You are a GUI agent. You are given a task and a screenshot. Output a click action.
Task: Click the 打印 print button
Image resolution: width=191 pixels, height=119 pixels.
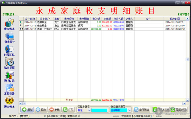68,110
